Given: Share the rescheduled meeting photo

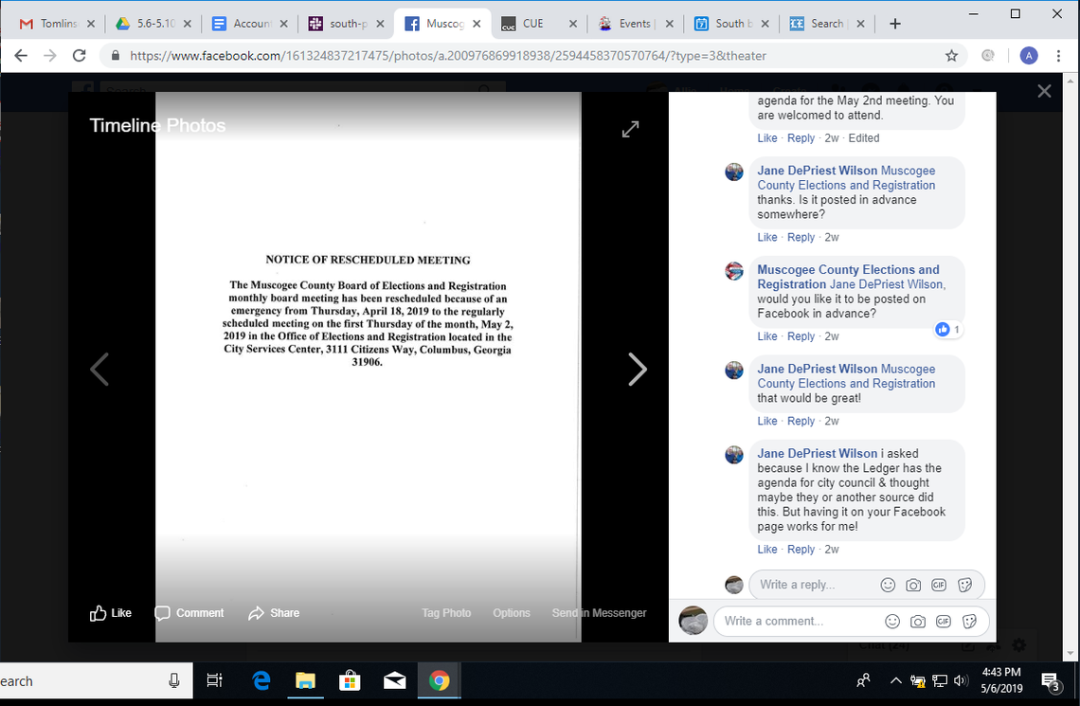Looking at the screenshot, I should pos(274,613).
